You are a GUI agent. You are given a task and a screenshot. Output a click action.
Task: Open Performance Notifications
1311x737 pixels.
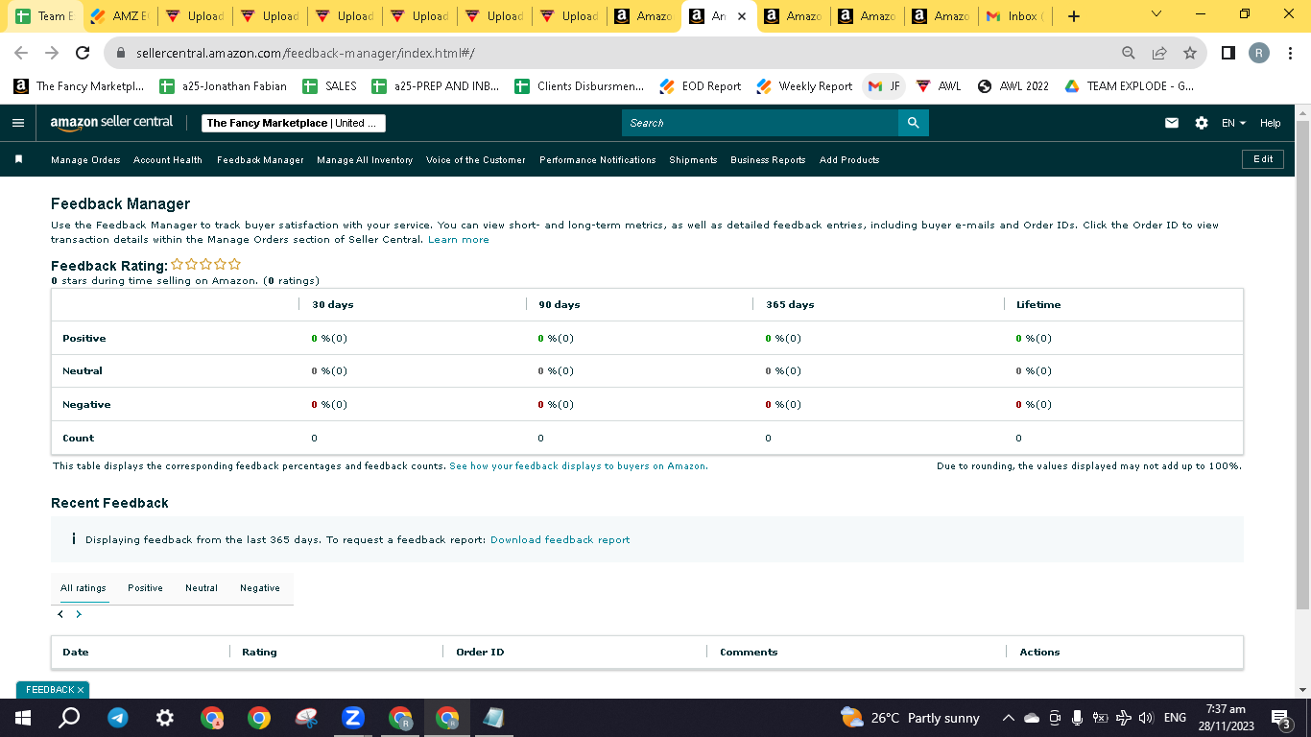pos(598,160)
